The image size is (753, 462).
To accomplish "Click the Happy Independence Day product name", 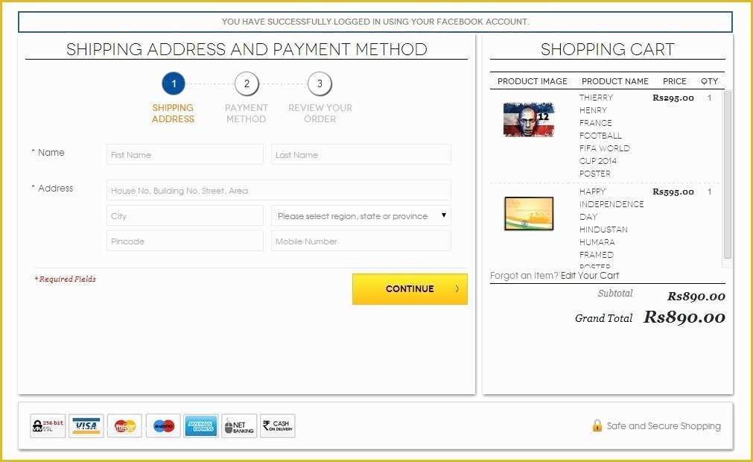I will 611,229.
